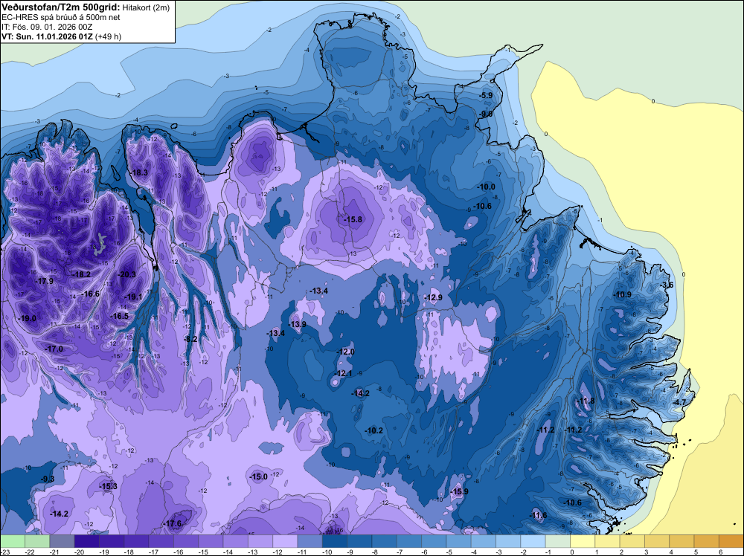Click the -12.0 temperature value
Viewport: 744px width, 556px height.
[x=345, y=352]
